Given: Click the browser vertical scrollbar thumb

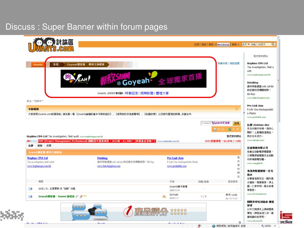Looking at the screenshot, I should point(278,80).
